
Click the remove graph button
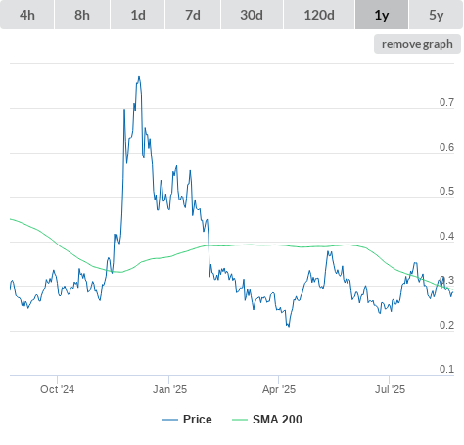(417, 44)
